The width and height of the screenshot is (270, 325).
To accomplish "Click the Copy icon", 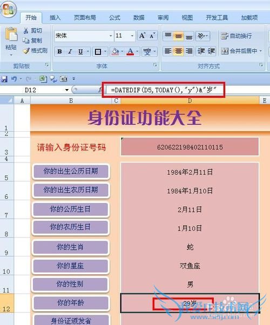I will point(26,40).
